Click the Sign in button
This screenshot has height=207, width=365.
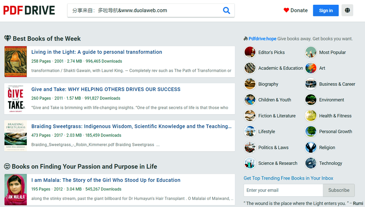coord(326,11)
